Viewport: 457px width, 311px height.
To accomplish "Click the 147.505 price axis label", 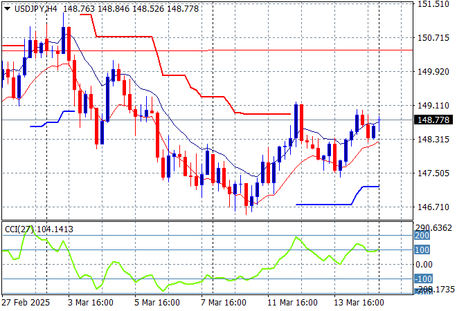I will 434,173.
